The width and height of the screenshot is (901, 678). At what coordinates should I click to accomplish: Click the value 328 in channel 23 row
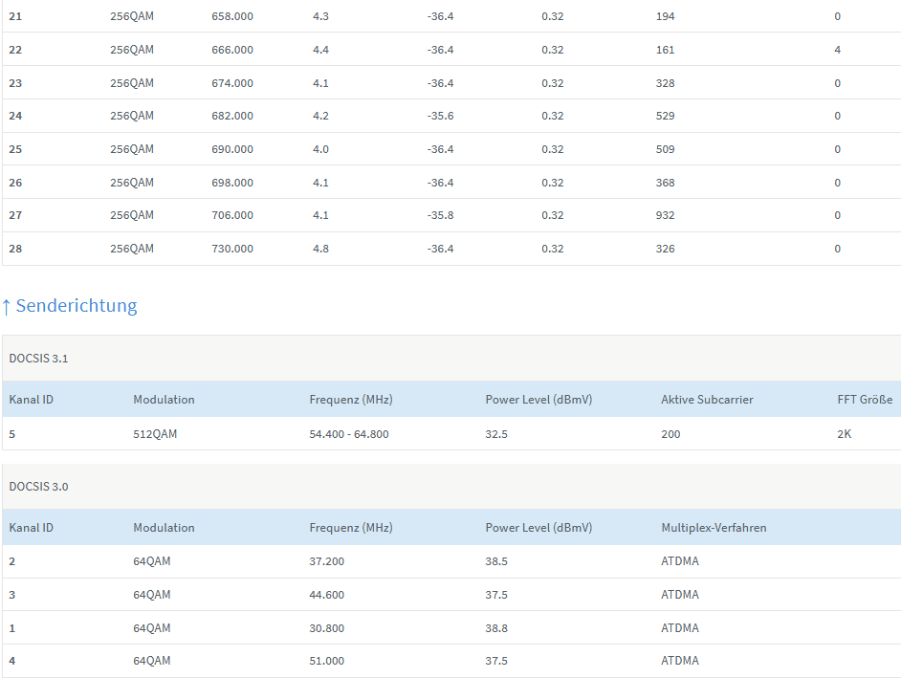click(665, 83)
